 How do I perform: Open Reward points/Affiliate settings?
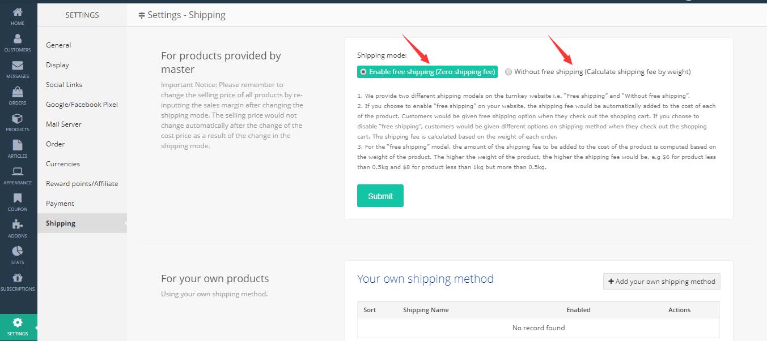tap(81, 183)
